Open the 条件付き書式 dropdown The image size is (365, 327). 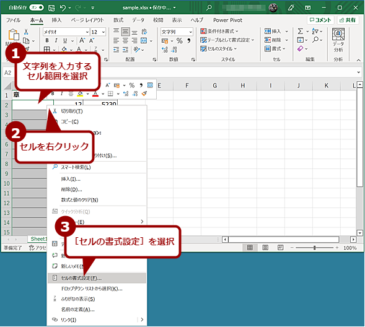coord(219,31)
